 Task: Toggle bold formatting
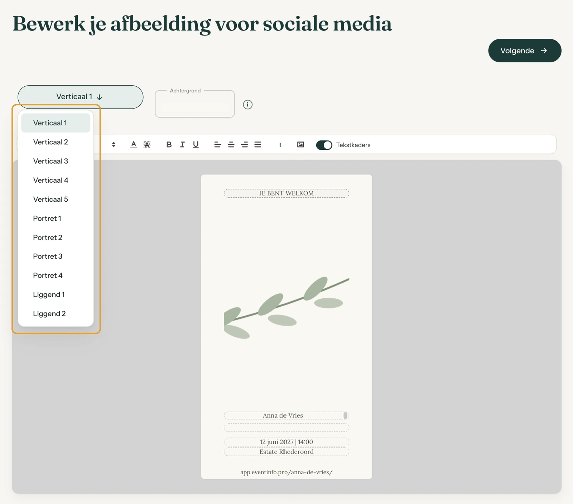[x=169, y=144]
